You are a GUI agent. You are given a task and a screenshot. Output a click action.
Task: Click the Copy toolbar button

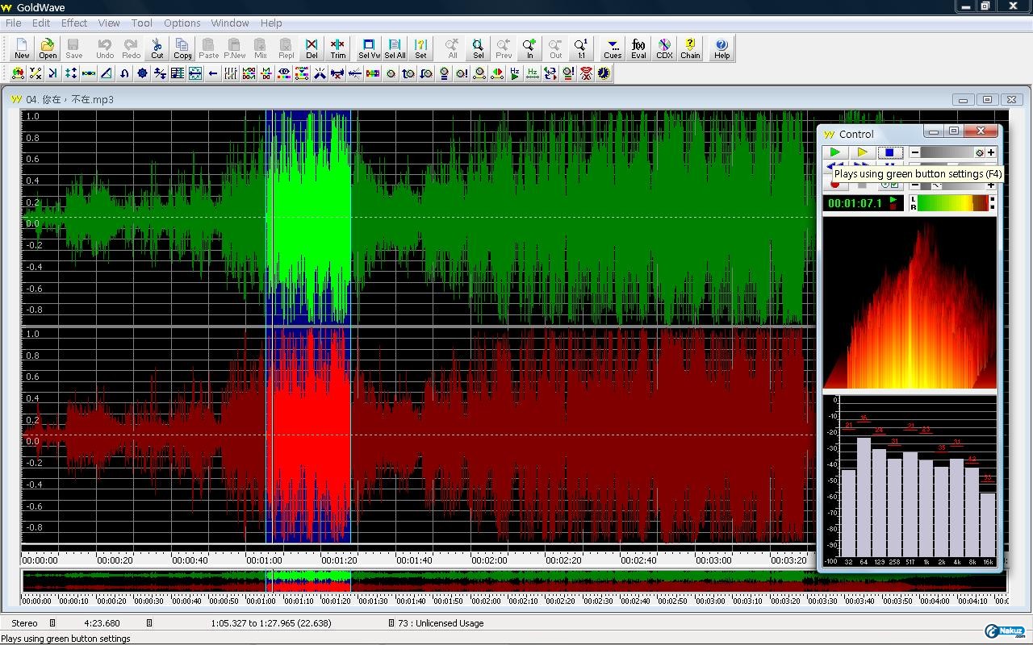point(182,48)
